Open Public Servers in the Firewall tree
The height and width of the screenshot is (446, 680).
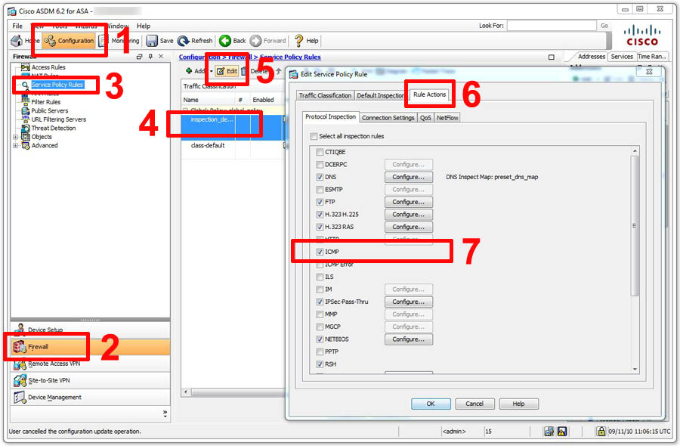coord(49,110)
